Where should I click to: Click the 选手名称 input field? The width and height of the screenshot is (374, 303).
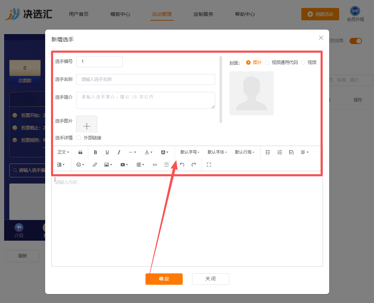[x=145, y=79]
